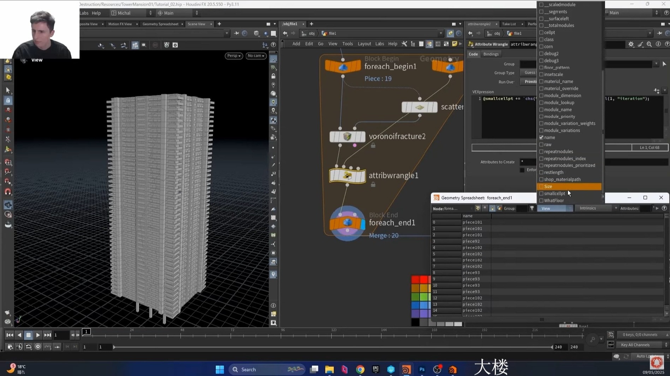Check the cellpt attribute
The height and width of the screenshot is (376, 670).
(541, 32)
